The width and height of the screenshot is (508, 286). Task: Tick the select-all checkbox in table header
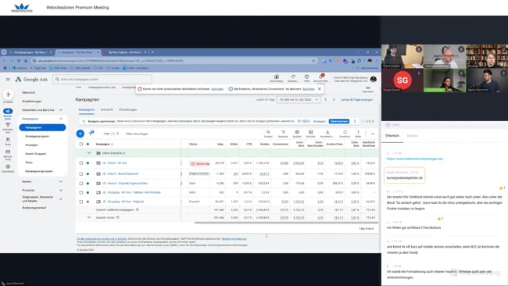(81, 144)
